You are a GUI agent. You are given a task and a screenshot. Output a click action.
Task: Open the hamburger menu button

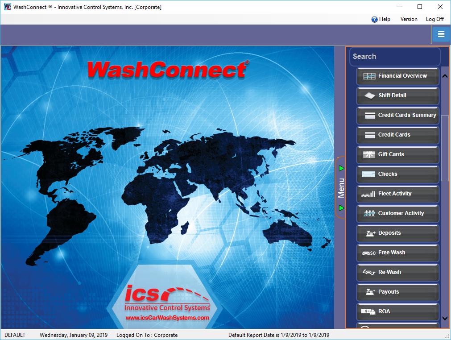[441, 34]
